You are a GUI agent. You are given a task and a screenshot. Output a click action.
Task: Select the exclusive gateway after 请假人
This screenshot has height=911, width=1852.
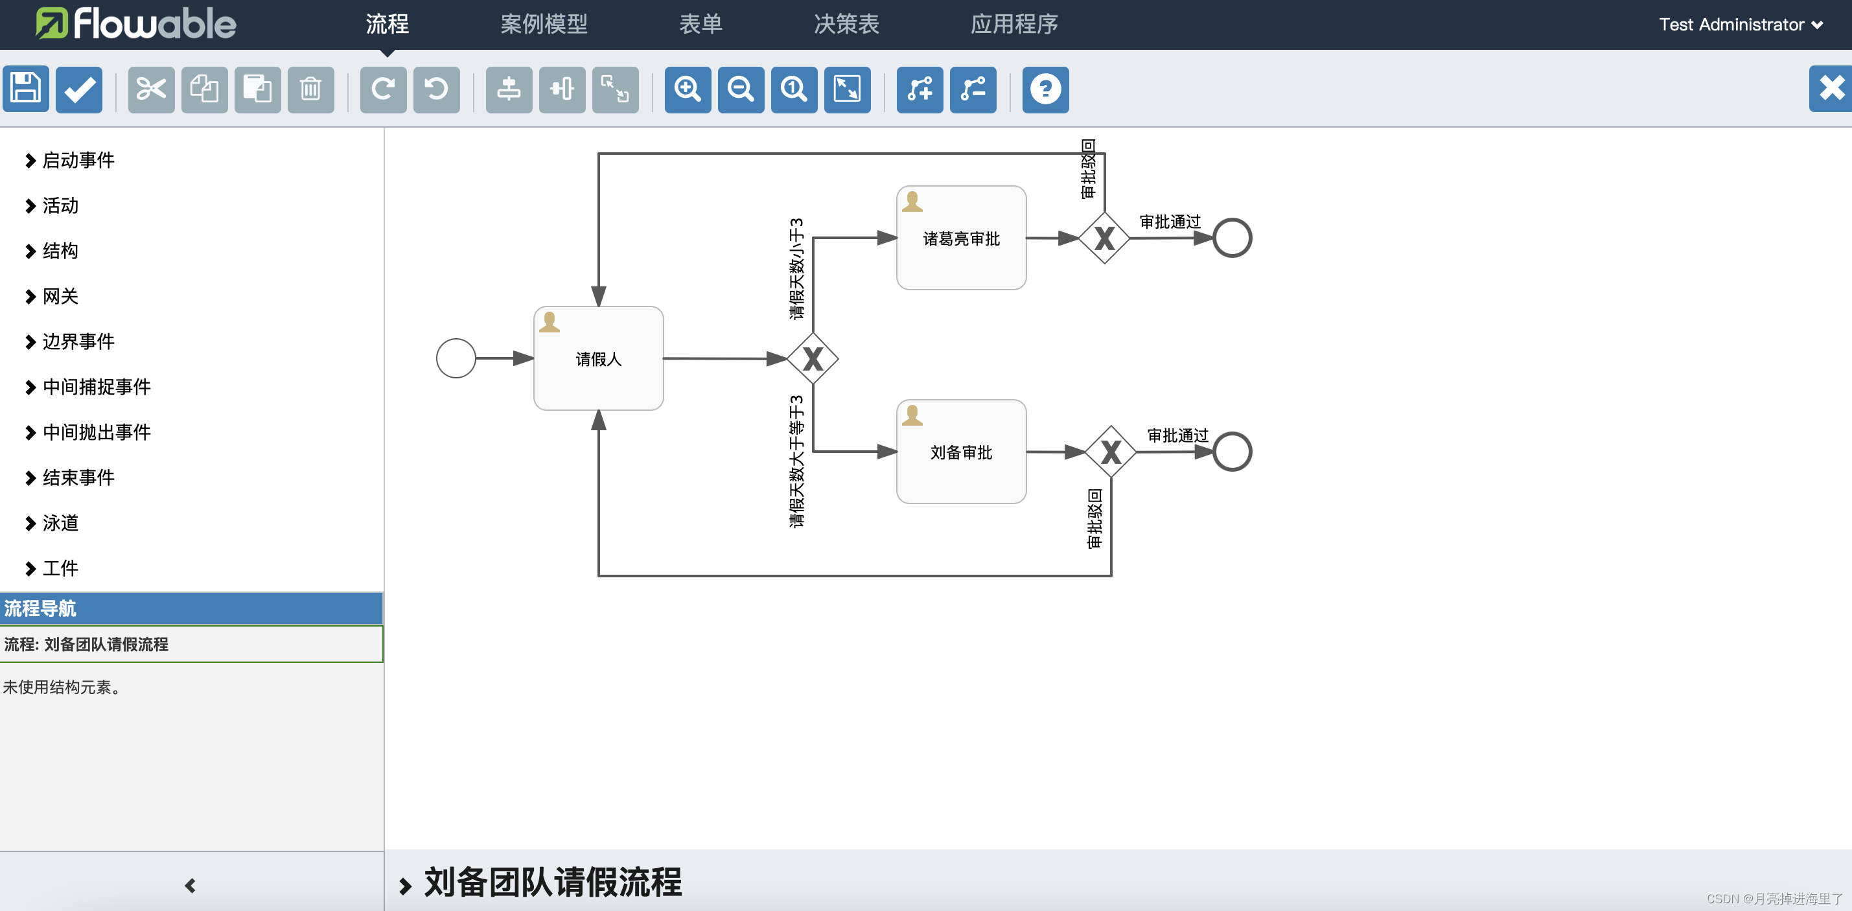(813, 358)
